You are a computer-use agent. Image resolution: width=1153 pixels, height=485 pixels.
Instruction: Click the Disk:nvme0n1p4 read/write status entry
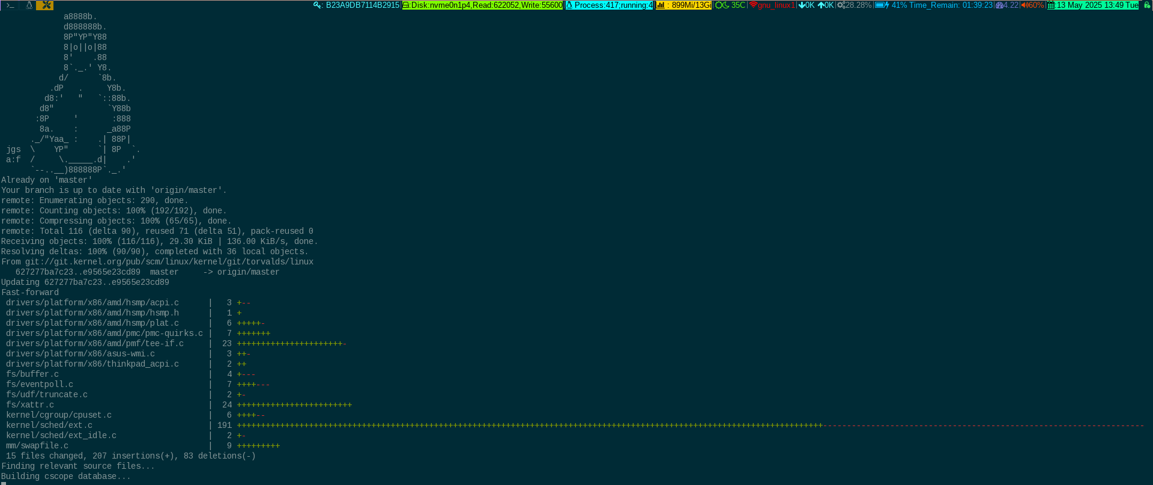click(482, 5)
